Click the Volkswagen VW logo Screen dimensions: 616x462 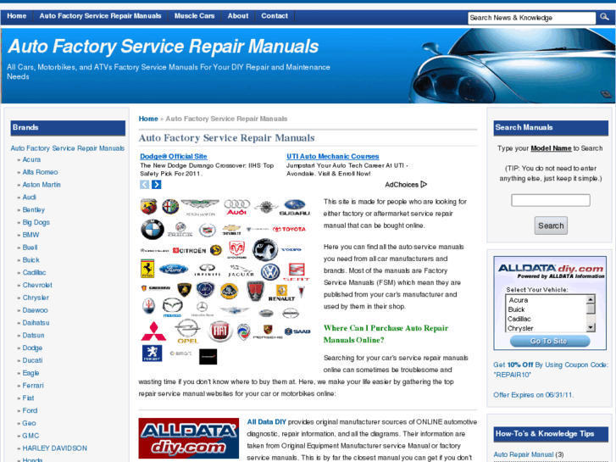pos(270,272)
